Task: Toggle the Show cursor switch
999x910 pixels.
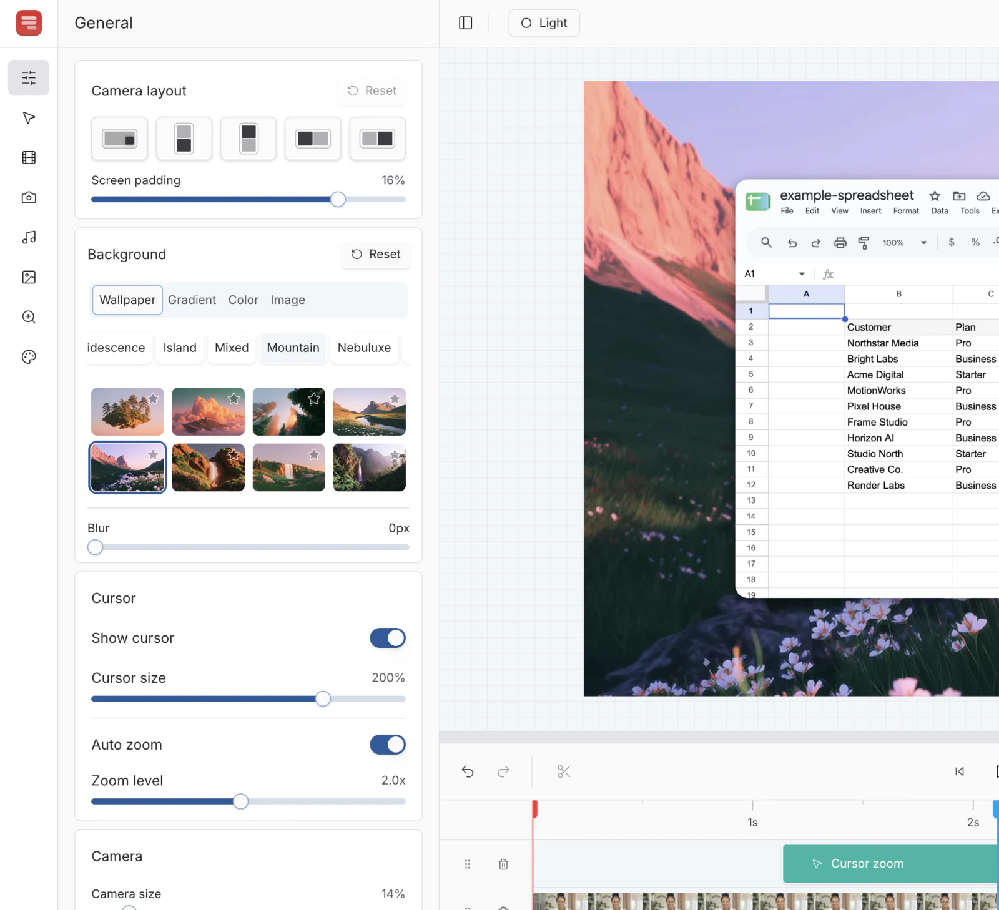Action: (388, 638)
